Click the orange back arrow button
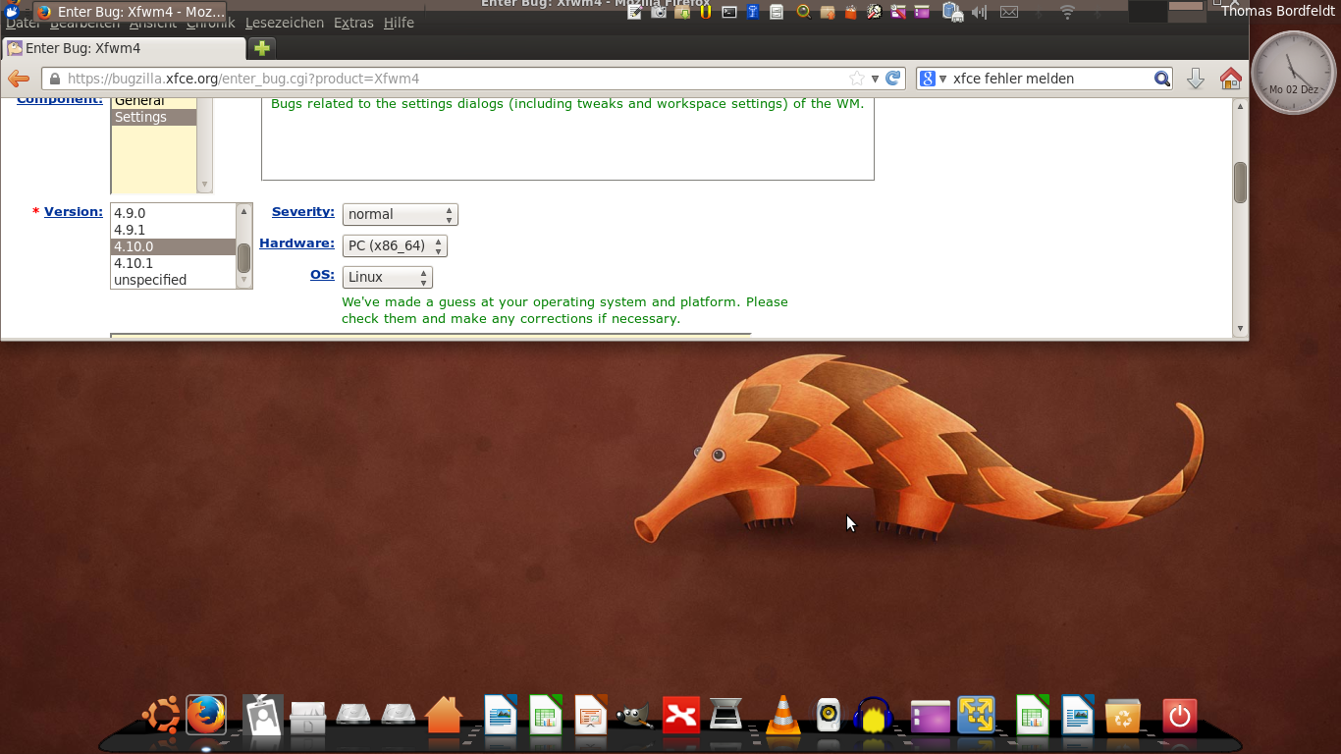The image size is (1341, 754). (x=19, y=79)
